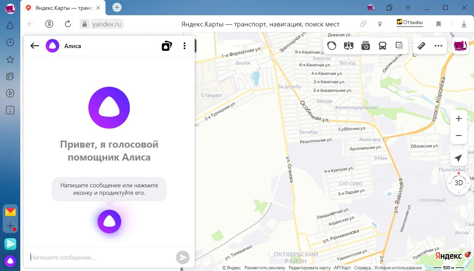Click the 'ОКТЯБРЬСКИЙ РАЙОН' district label
The height and width of the screenshot is (271, 474).
(x=295, y=257)
